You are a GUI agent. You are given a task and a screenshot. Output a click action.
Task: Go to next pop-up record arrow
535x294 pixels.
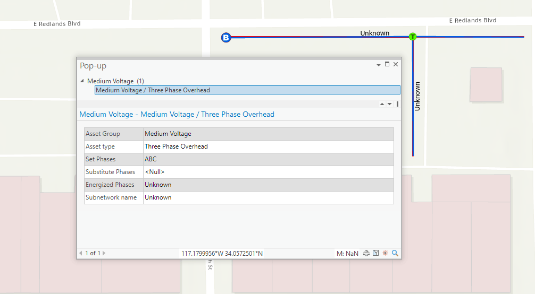pyautogui.click(x=104, y=253)
